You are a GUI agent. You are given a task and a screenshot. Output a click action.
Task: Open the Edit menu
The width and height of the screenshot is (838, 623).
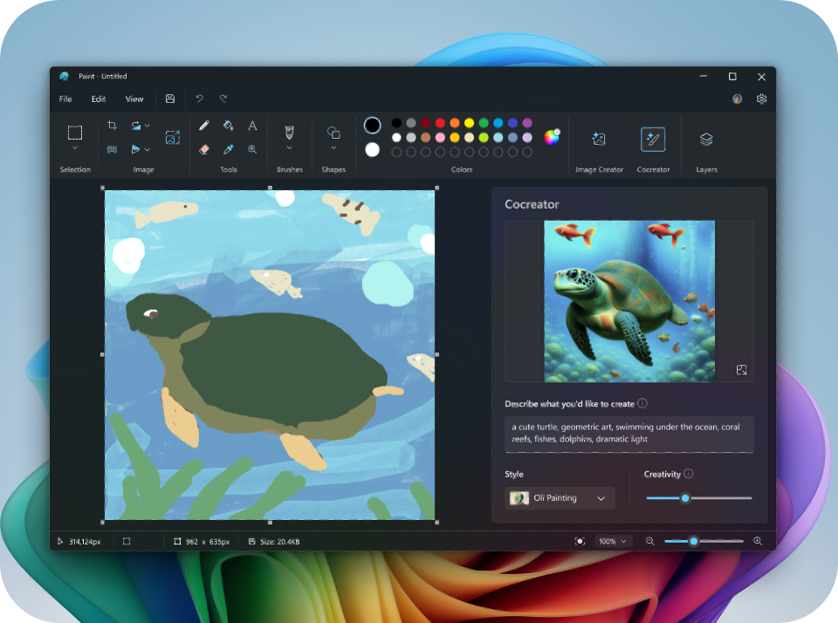[99, 99]
